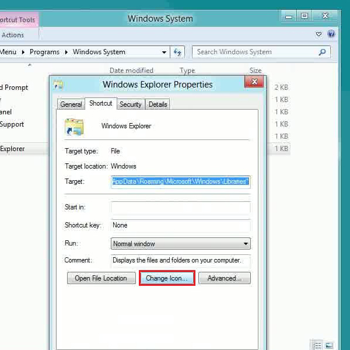Switch to the General tab
Image resolution: width=350 pixels, height=350 pixels.
pos(71,104)
